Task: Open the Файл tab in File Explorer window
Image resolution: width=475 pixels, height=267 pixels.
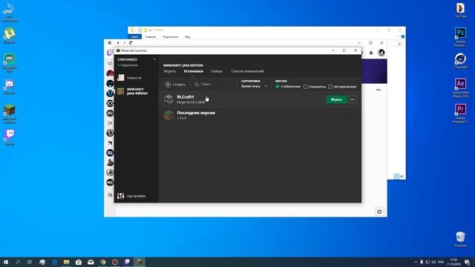Action: coord(135,37)
